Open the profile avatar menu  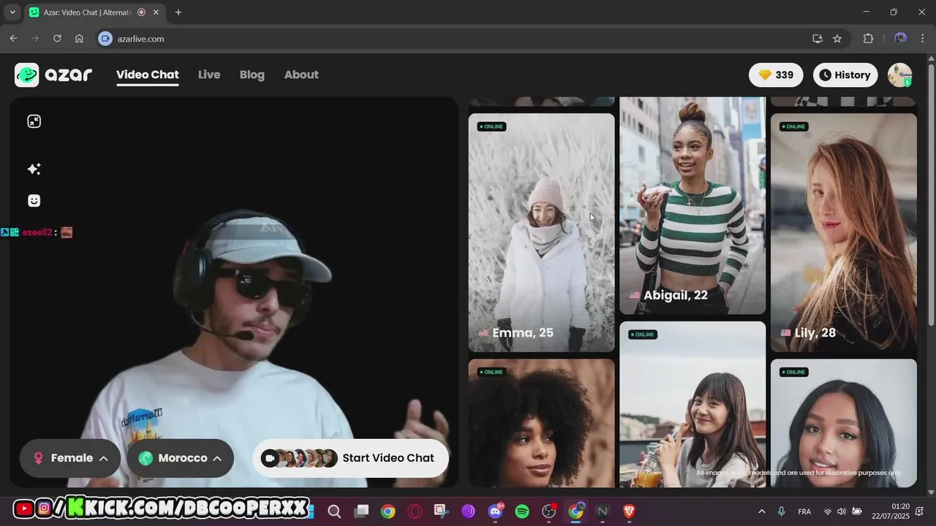pyautogui.click(x=899, y=75)
